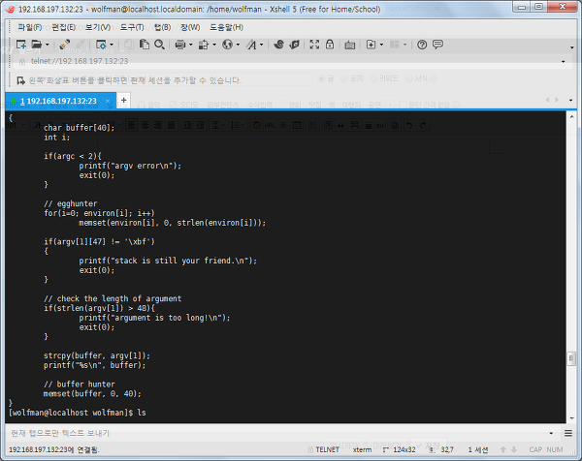The height and width of the screenshot is (461, 582).
Task: Click the xterm terminal type indicator
Action: pos(362,449)
